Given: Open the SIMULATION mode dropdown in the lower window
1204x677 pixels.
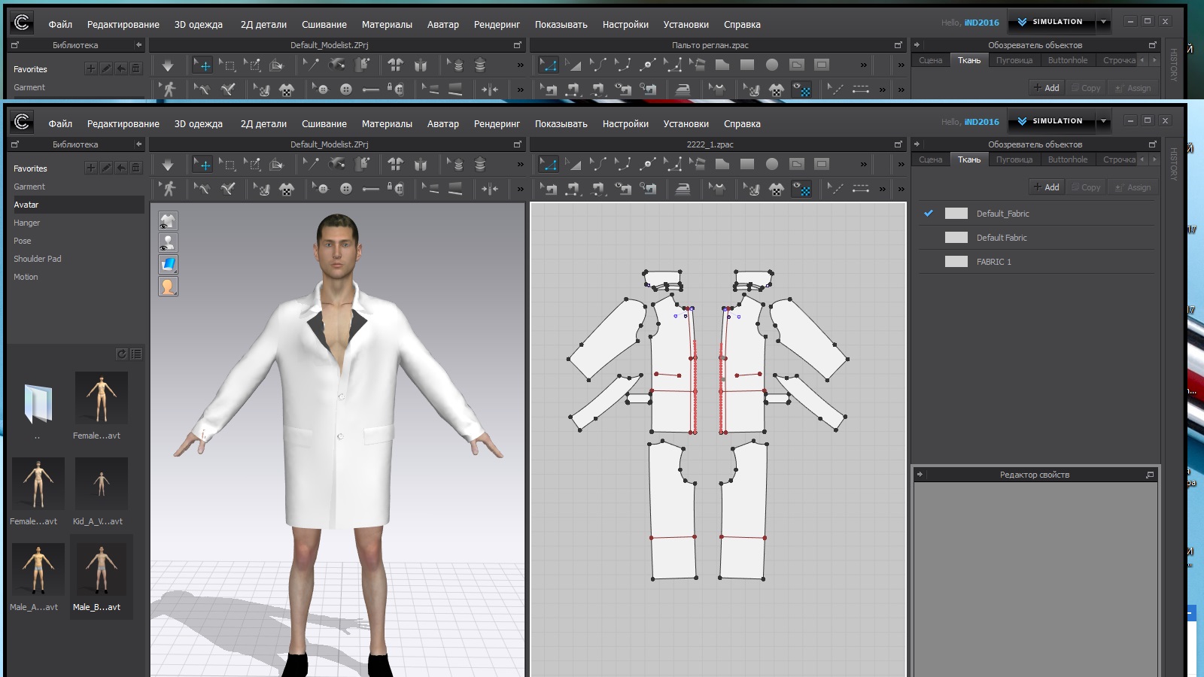Looking at the screenshot, I should [x=1103, y=121].
